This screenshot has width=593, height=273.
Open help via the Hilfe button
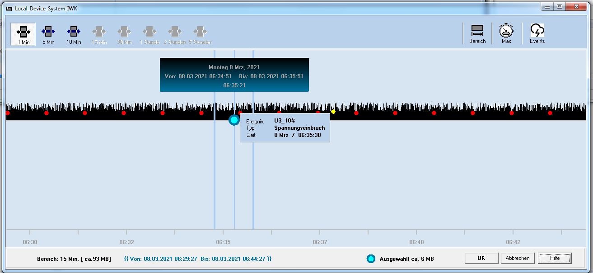pyautogui.click(x=555, y=258)
